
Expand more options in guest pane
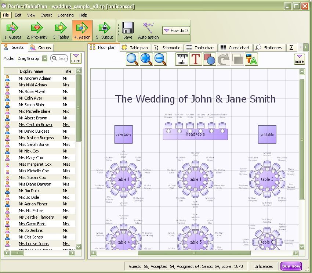[x=76, y=58]
